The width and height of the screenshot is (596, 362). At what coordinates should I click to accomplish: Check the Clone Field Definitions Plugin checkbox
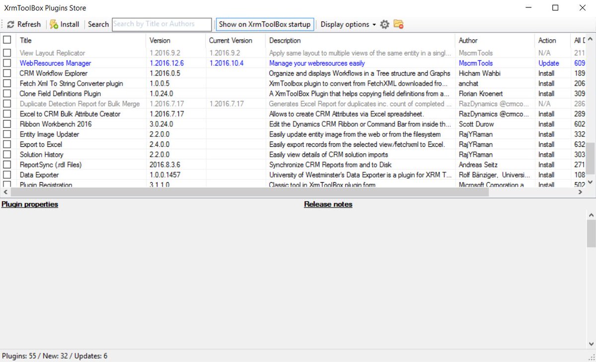pyautogui.click(x=7, y=93)
